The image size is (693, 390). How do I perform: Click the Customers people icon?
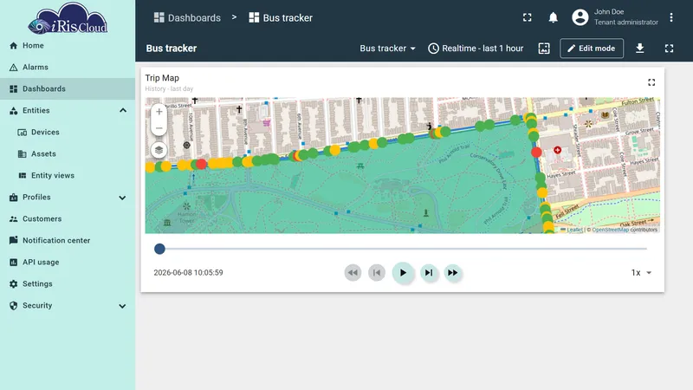[x=14, y=219]
